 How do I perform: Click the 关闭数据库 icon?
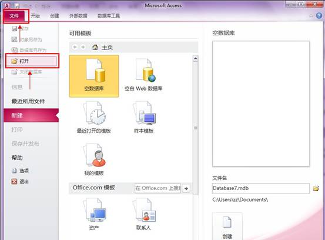tap(14, 72)
